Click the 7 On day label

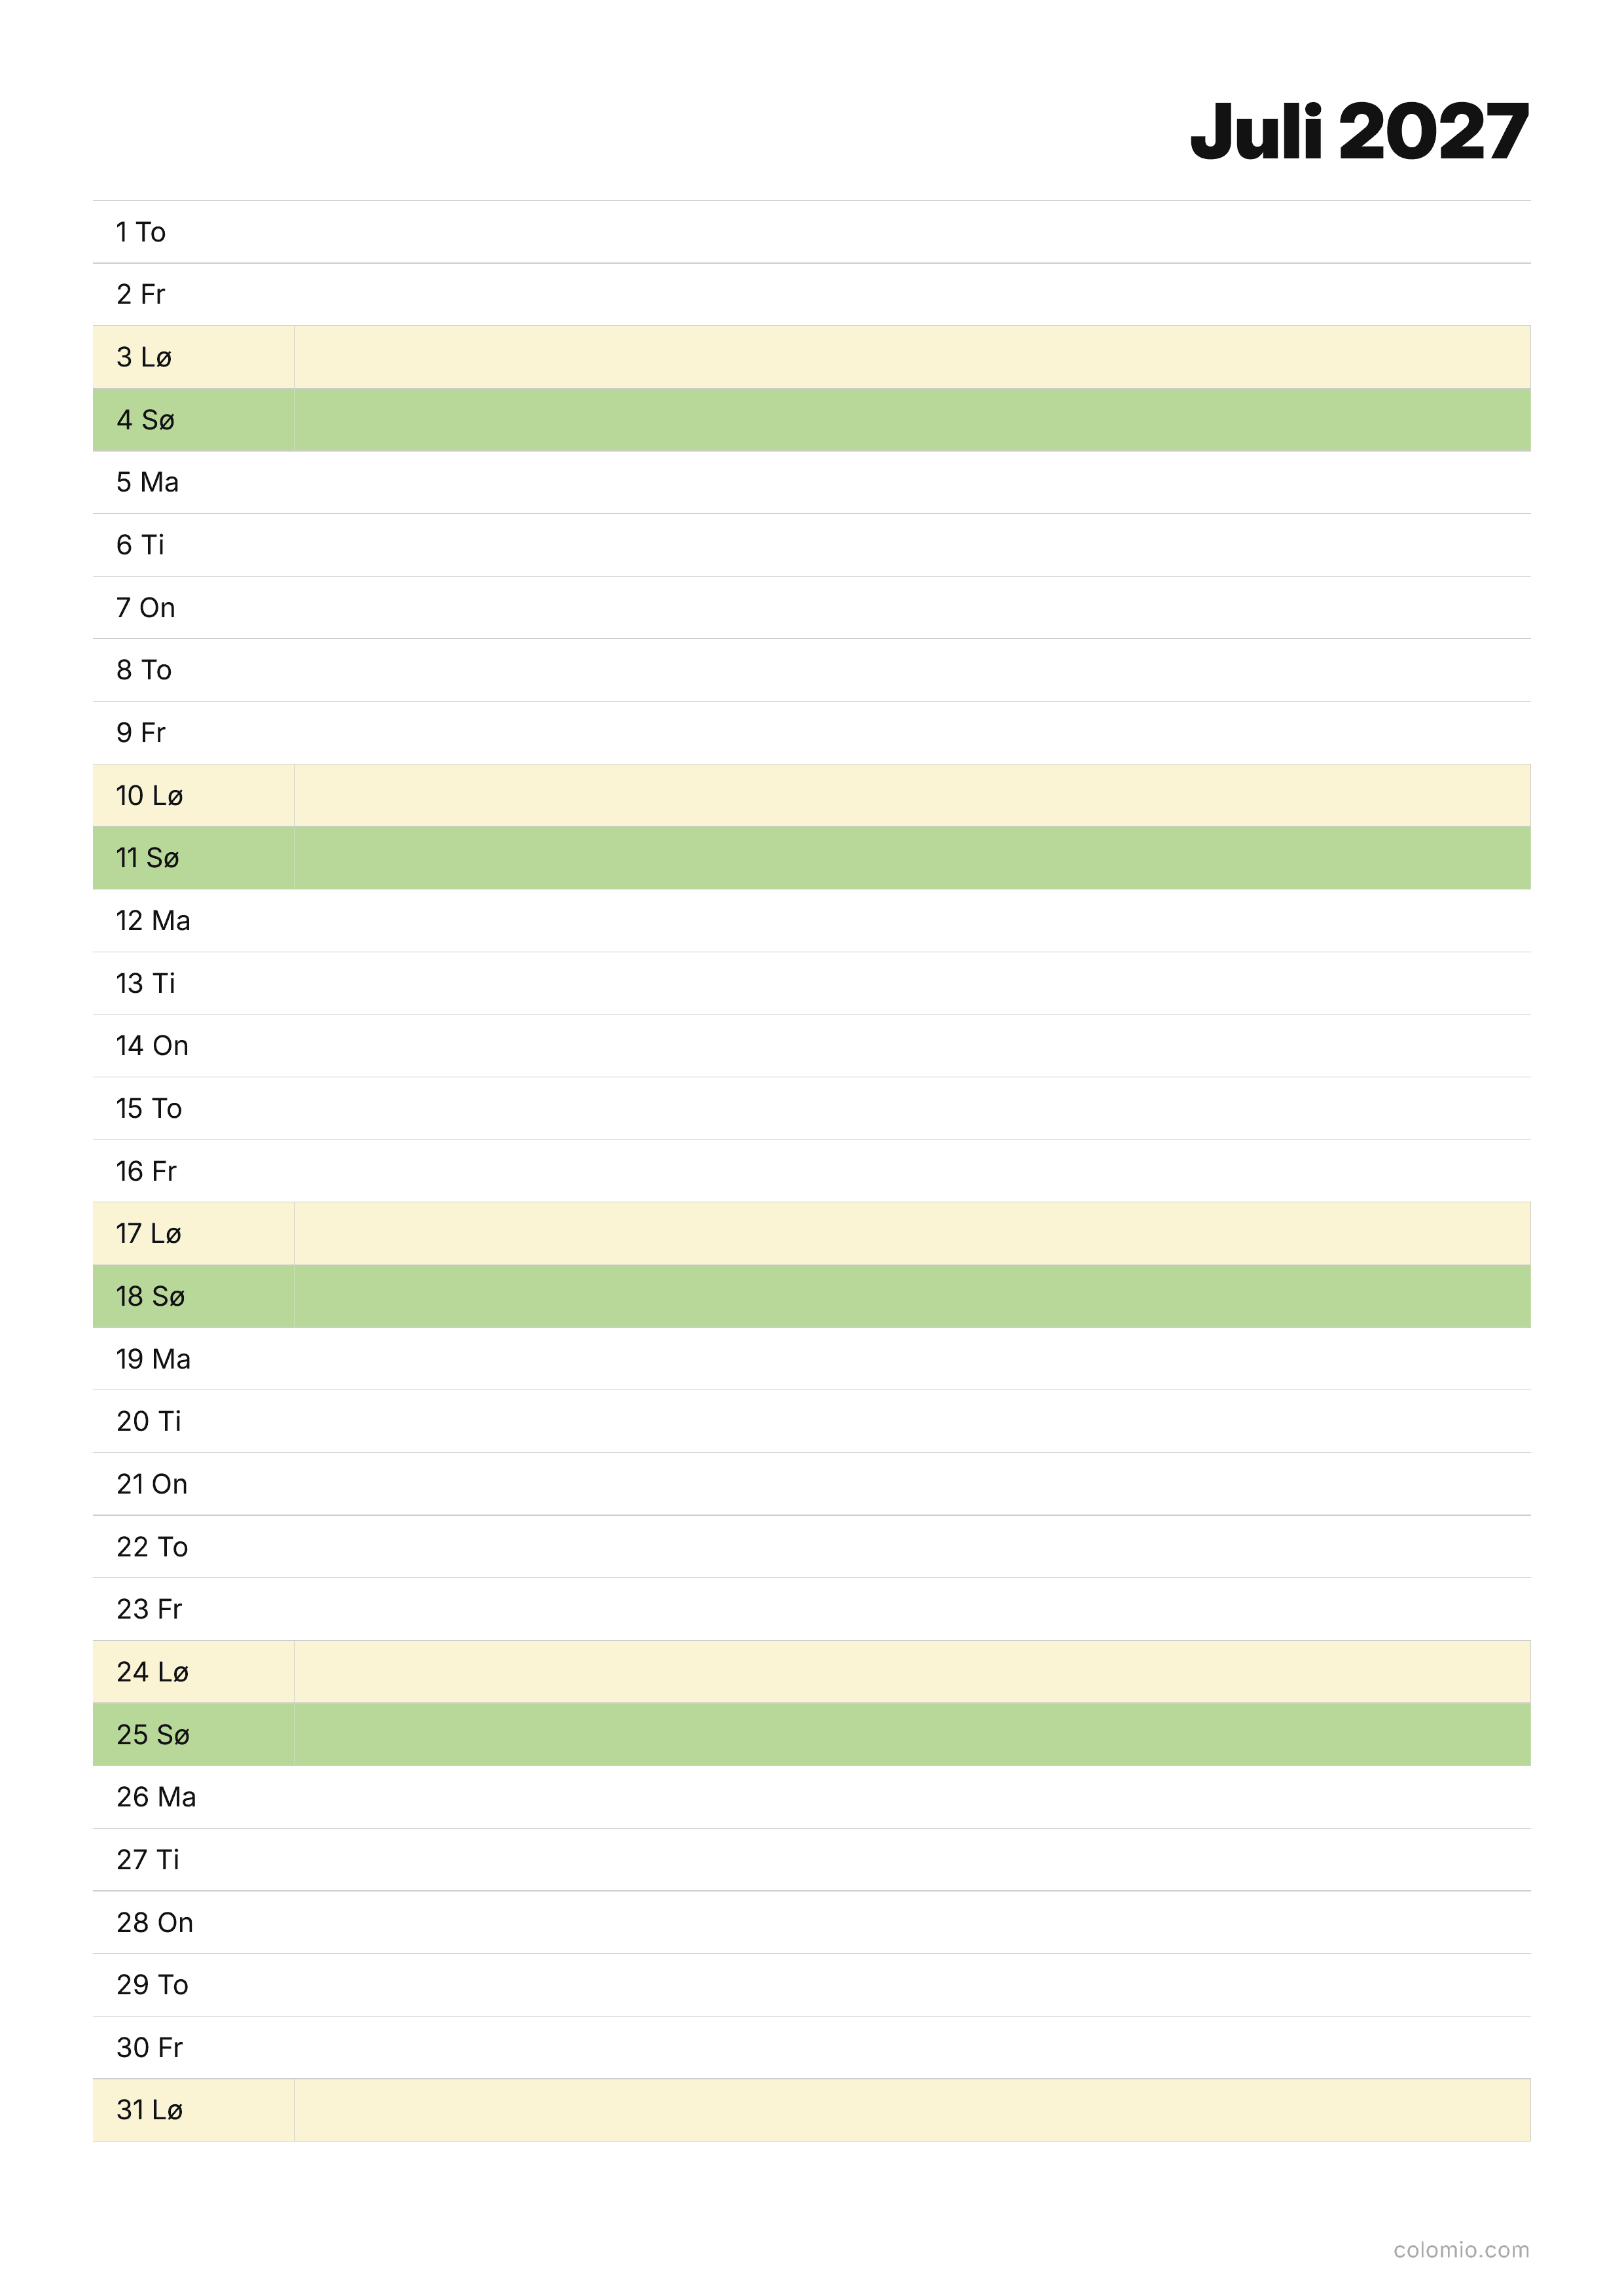pyautogui.click(x=145, y=607)
